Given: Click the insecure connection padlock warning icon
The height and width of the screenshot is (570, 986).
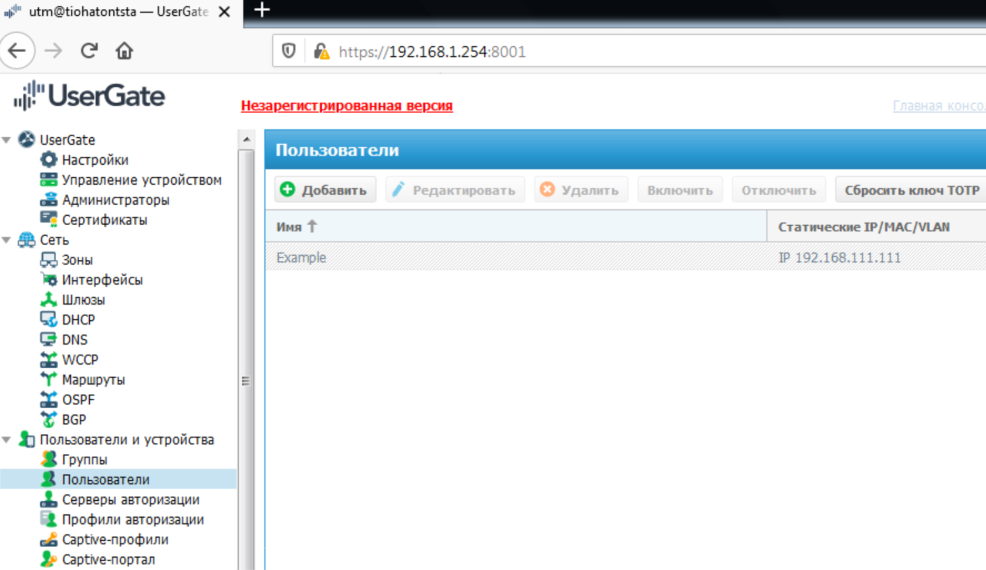Looking at the screenshot, I should [321, 51].
